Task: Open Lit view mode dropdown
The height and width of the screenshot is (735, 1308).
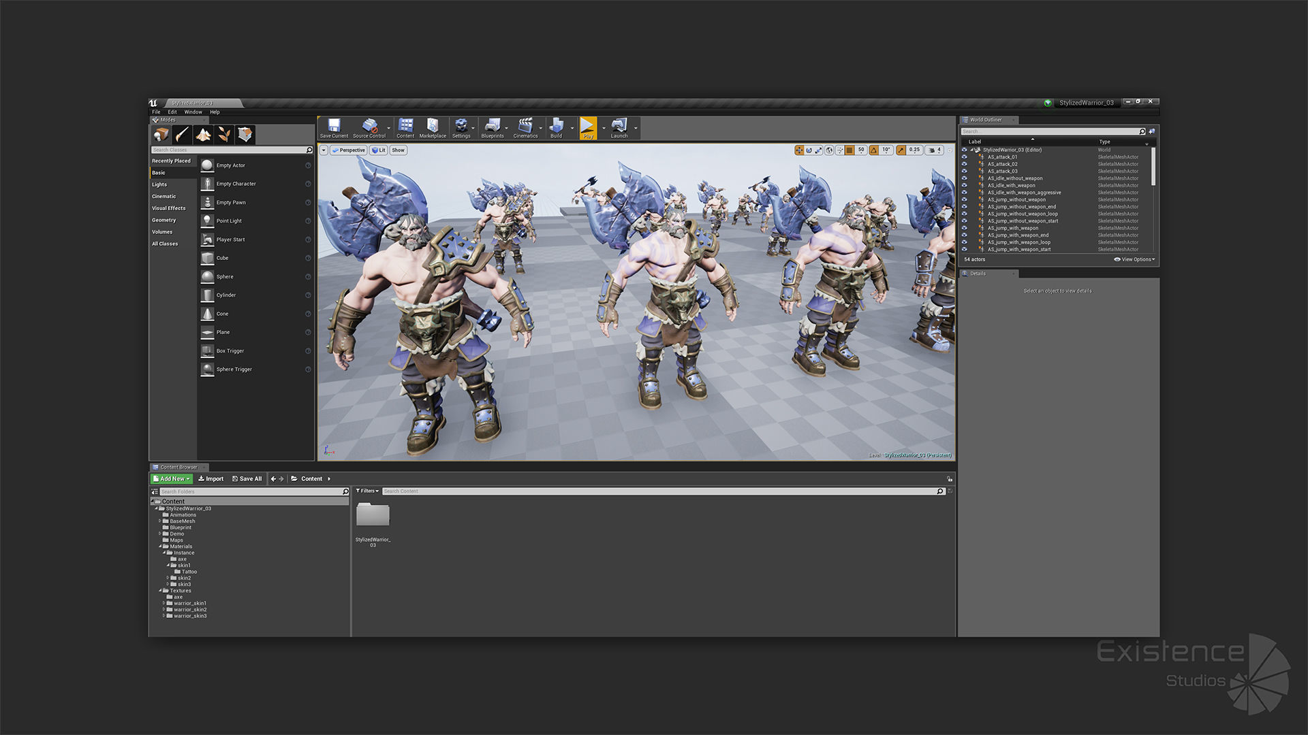Action: (x=379, y=150)
